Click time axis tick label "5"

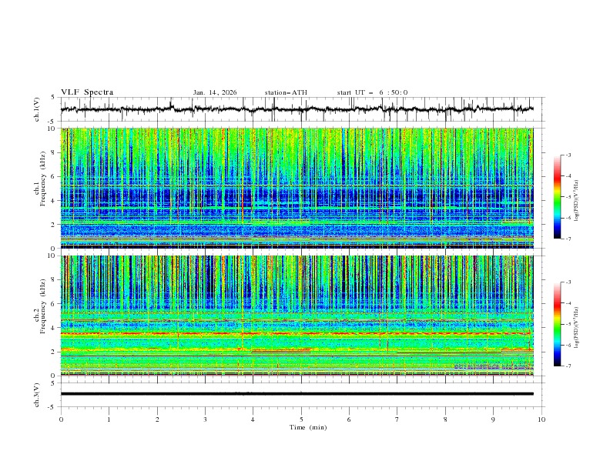(301, 419)
